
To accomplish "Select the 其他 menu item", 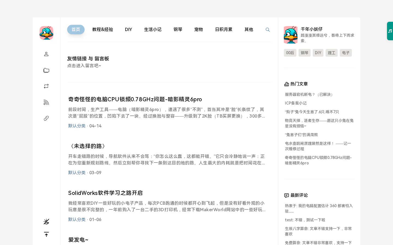I will 249,29.
